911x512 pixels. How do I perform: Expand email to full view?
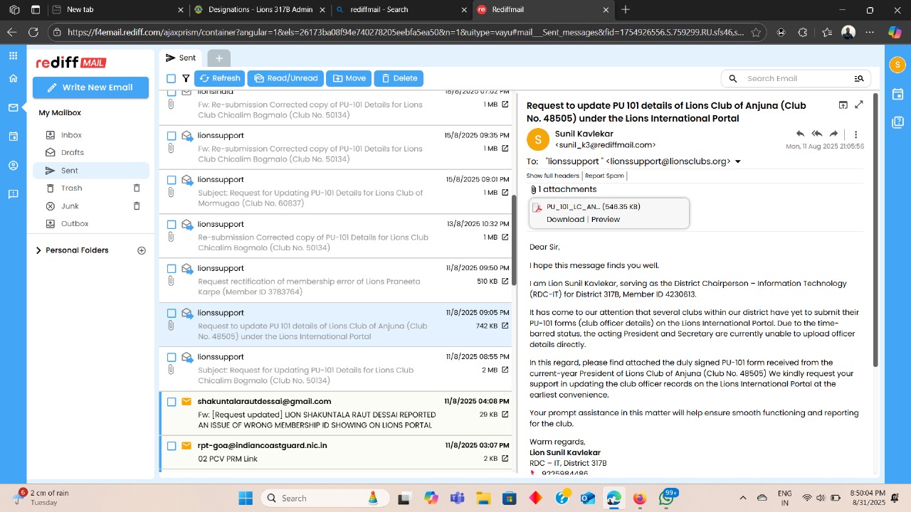[859, 105]
